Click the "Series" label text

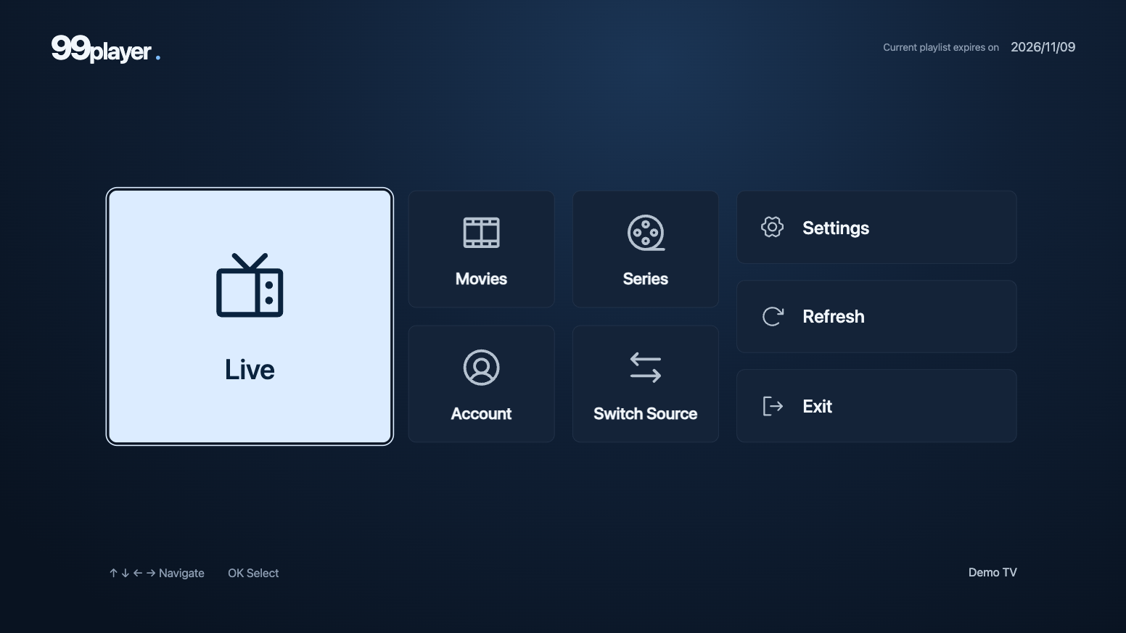point(646,278)
